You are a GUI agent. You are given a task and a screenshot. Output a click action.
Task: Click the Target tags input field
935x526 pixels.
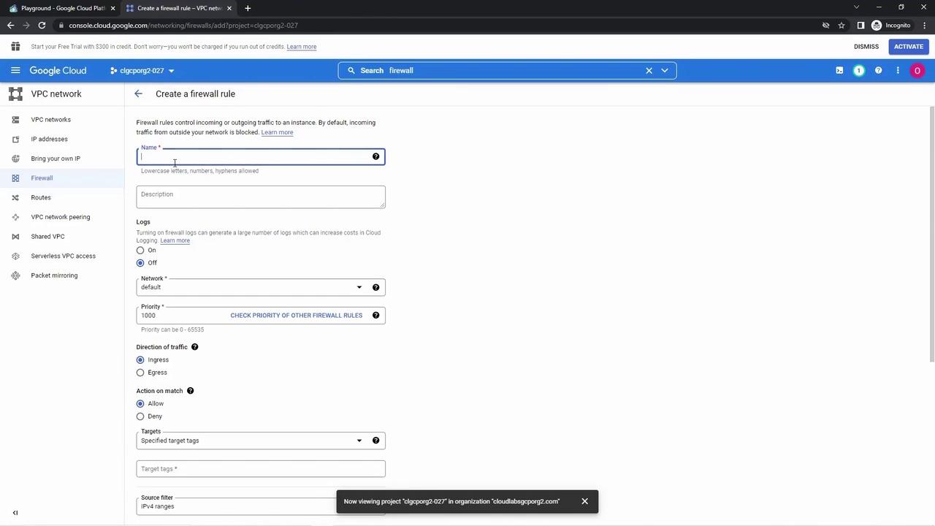261,469
